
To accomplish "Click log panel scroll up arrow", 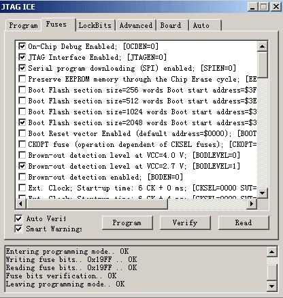I will [271, 252].
